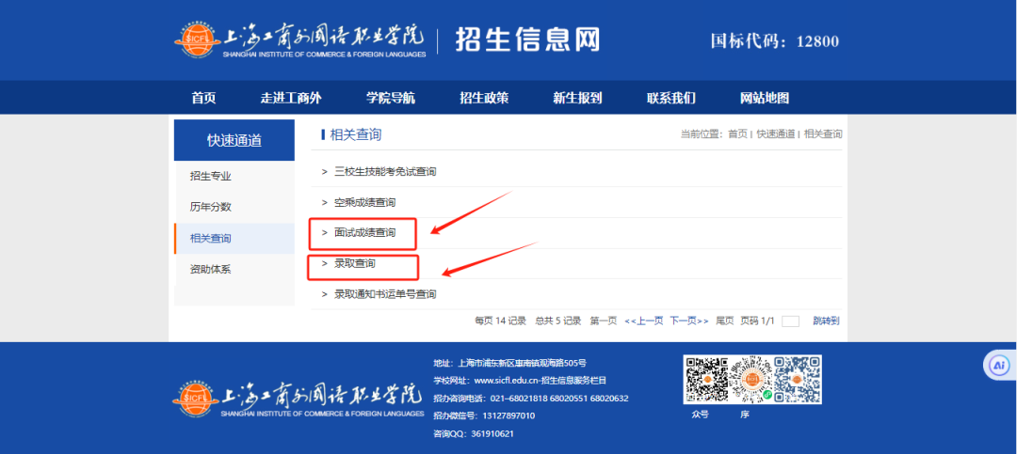The height and width of the screenshot is (454, 1017).
Task: Open 面试成绩查询 link
Action: (364, 232)
